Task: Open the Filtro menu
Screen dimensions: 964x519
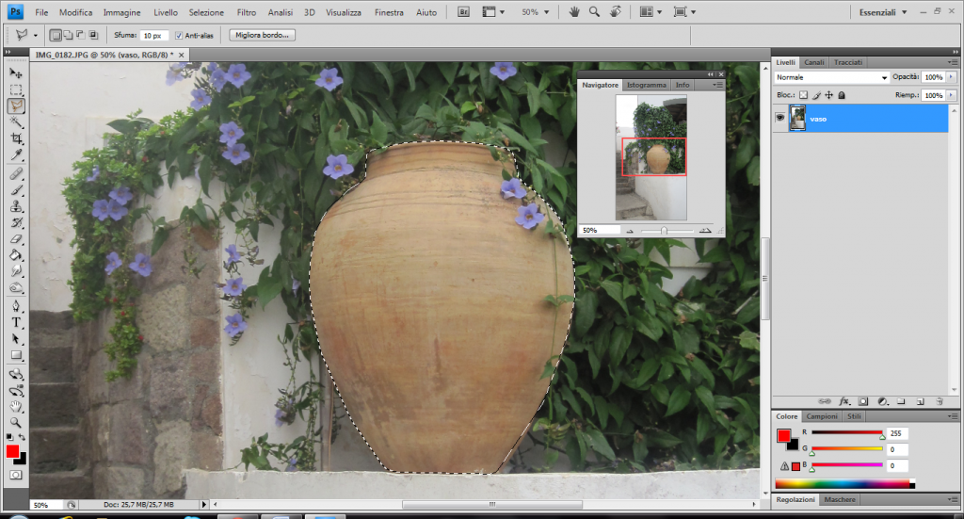Action: click(246, 12)
